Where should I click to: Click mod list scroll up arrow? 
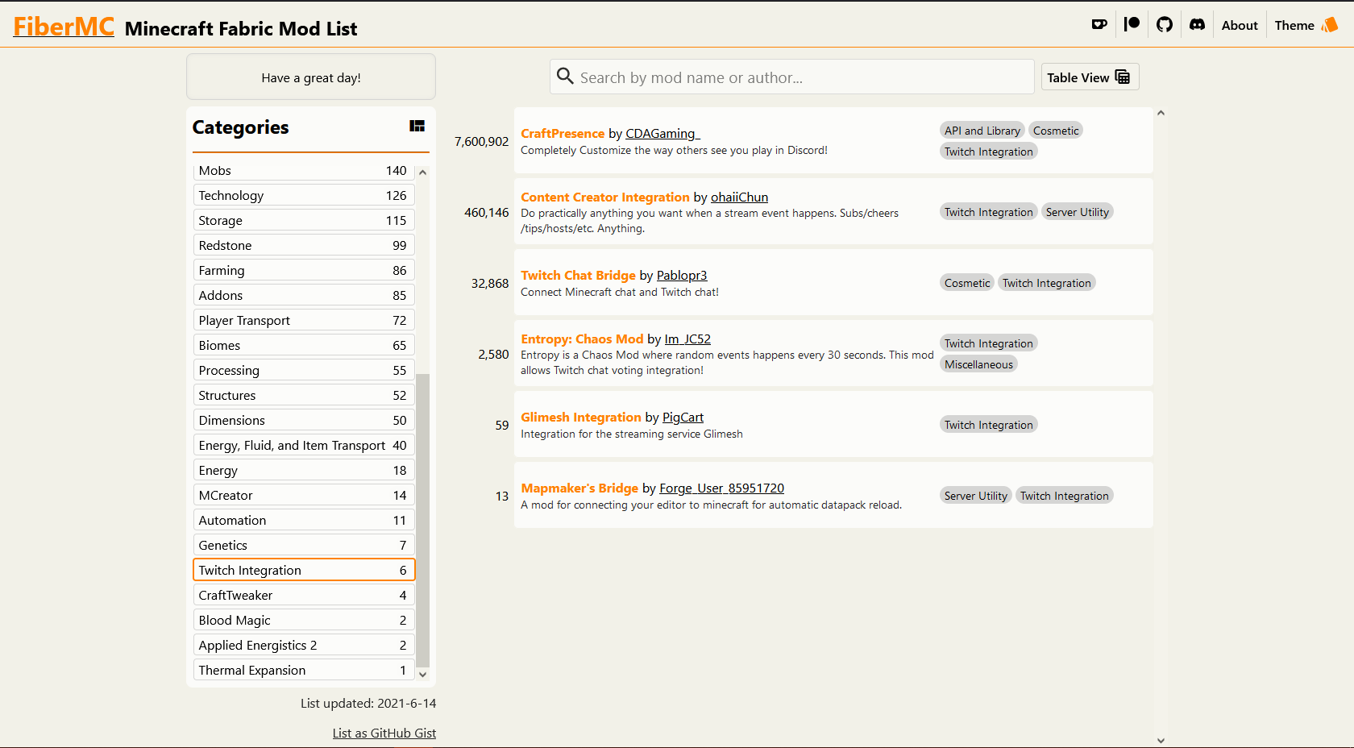(1161, 113)
